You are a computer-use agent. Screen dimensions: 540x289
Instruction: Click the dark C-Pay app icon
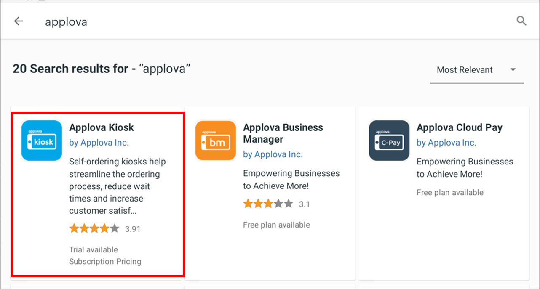(389, 141)
